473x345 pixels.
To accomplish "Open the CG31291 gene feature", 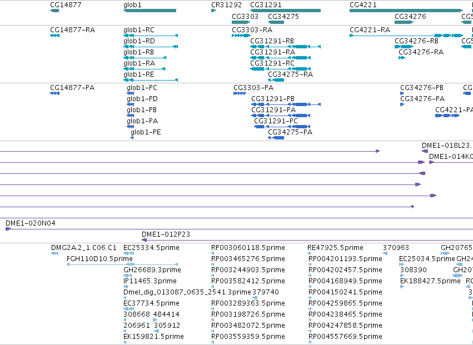I will (285, 11).
